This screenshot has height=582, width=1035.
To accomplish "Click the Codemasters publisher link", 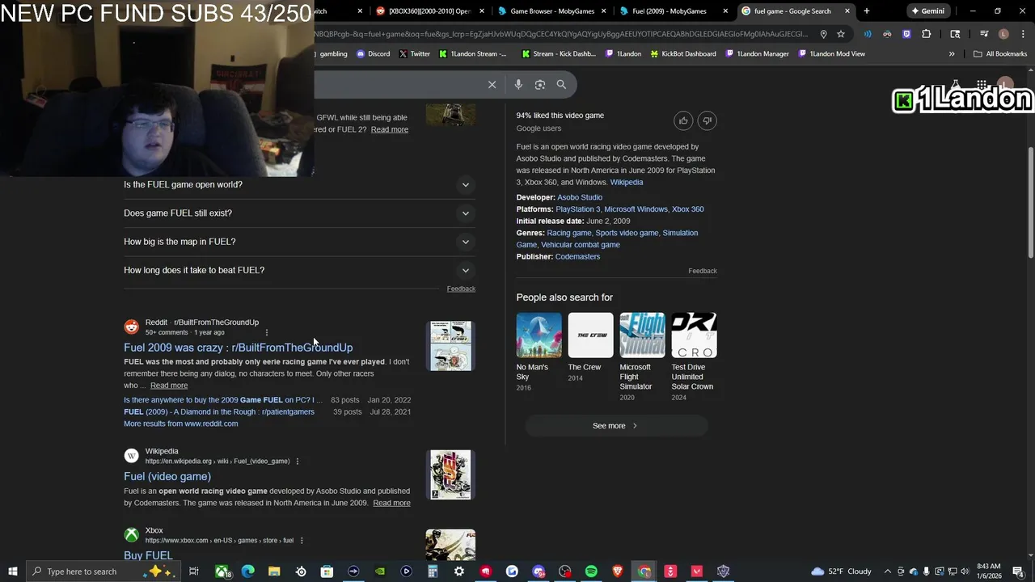I will [x=577, y=256].
